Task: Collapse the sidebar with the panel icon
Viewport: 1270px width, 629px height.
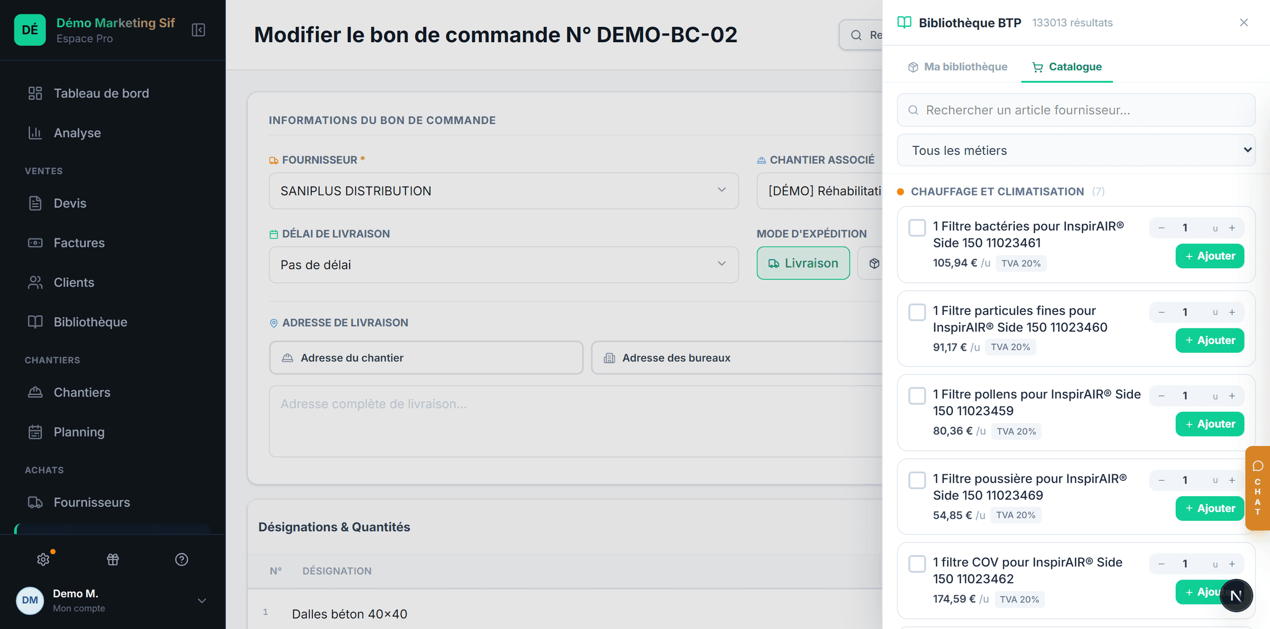Action: click(198, 30)
